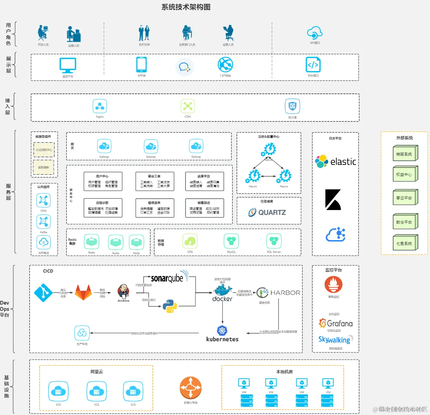The width and height of the screenshot is (430, 415).
Task: Click the blue cloud logo in 日志平台
Action: click(336, 234)
